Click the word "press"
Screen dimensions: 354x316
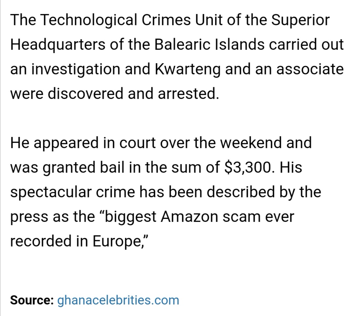(27, 217)
